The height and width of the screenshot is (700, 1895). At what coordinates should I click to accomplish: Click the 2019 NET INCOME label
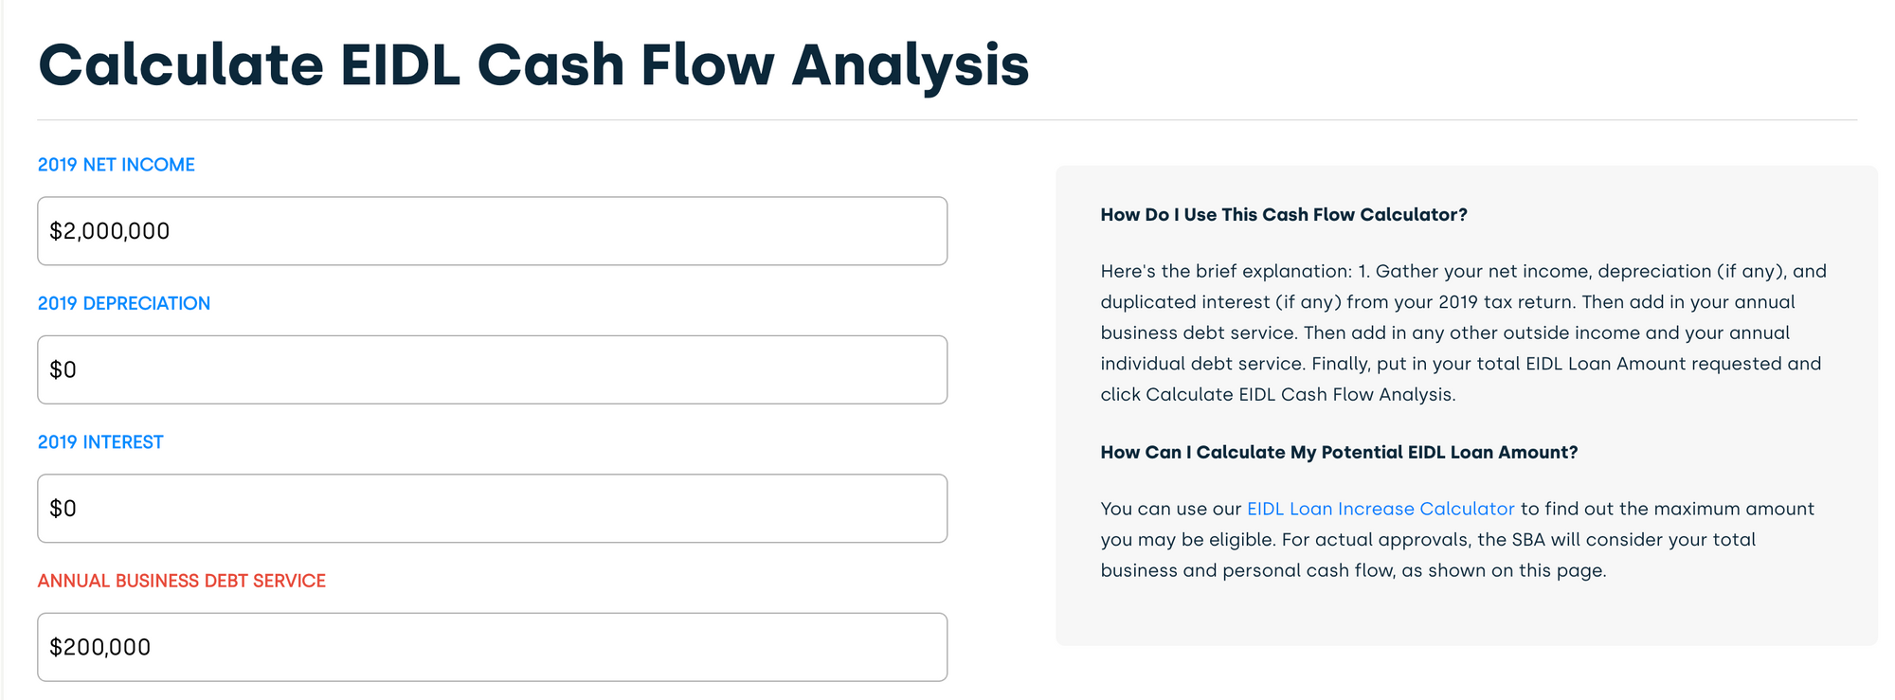tap(116, 165)
